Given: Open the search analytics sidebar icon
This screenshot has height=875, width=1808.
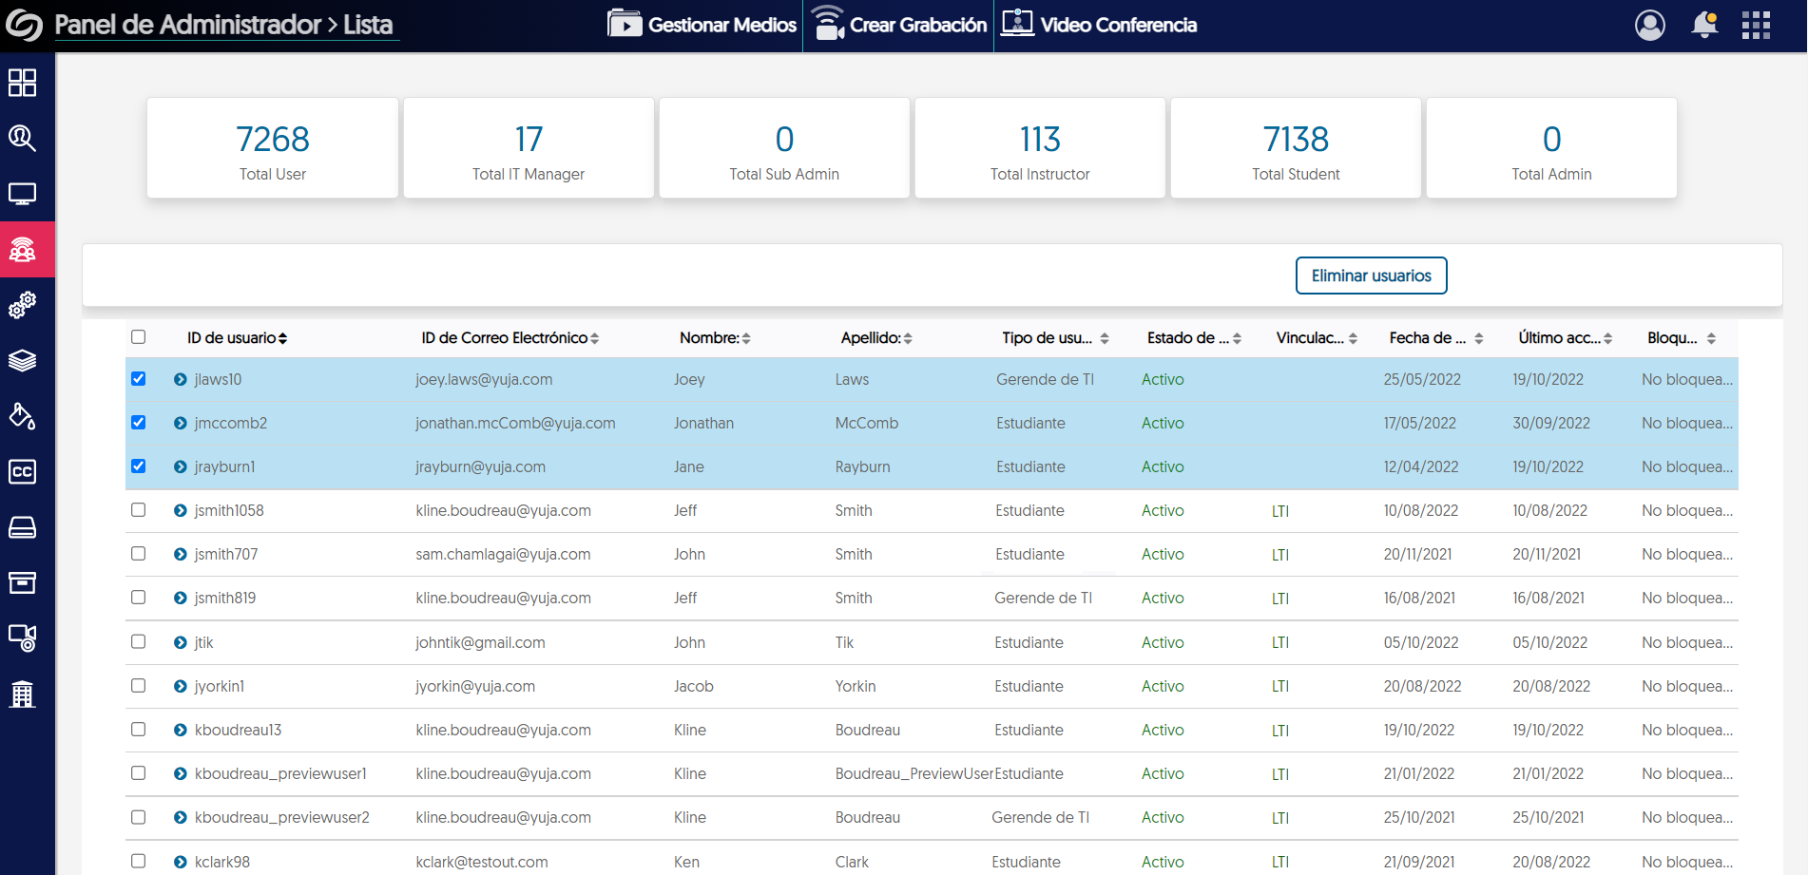Looking at the screenshot, I should [x=23, y=139].
